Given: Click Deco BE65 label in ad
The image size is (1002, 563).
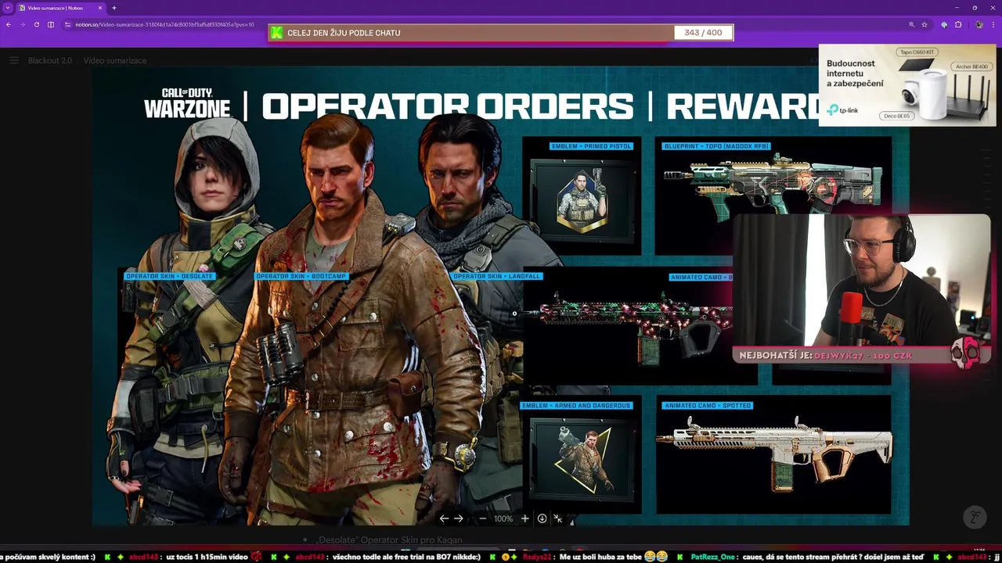Looking at the screenshot, I should coord(896,116).
